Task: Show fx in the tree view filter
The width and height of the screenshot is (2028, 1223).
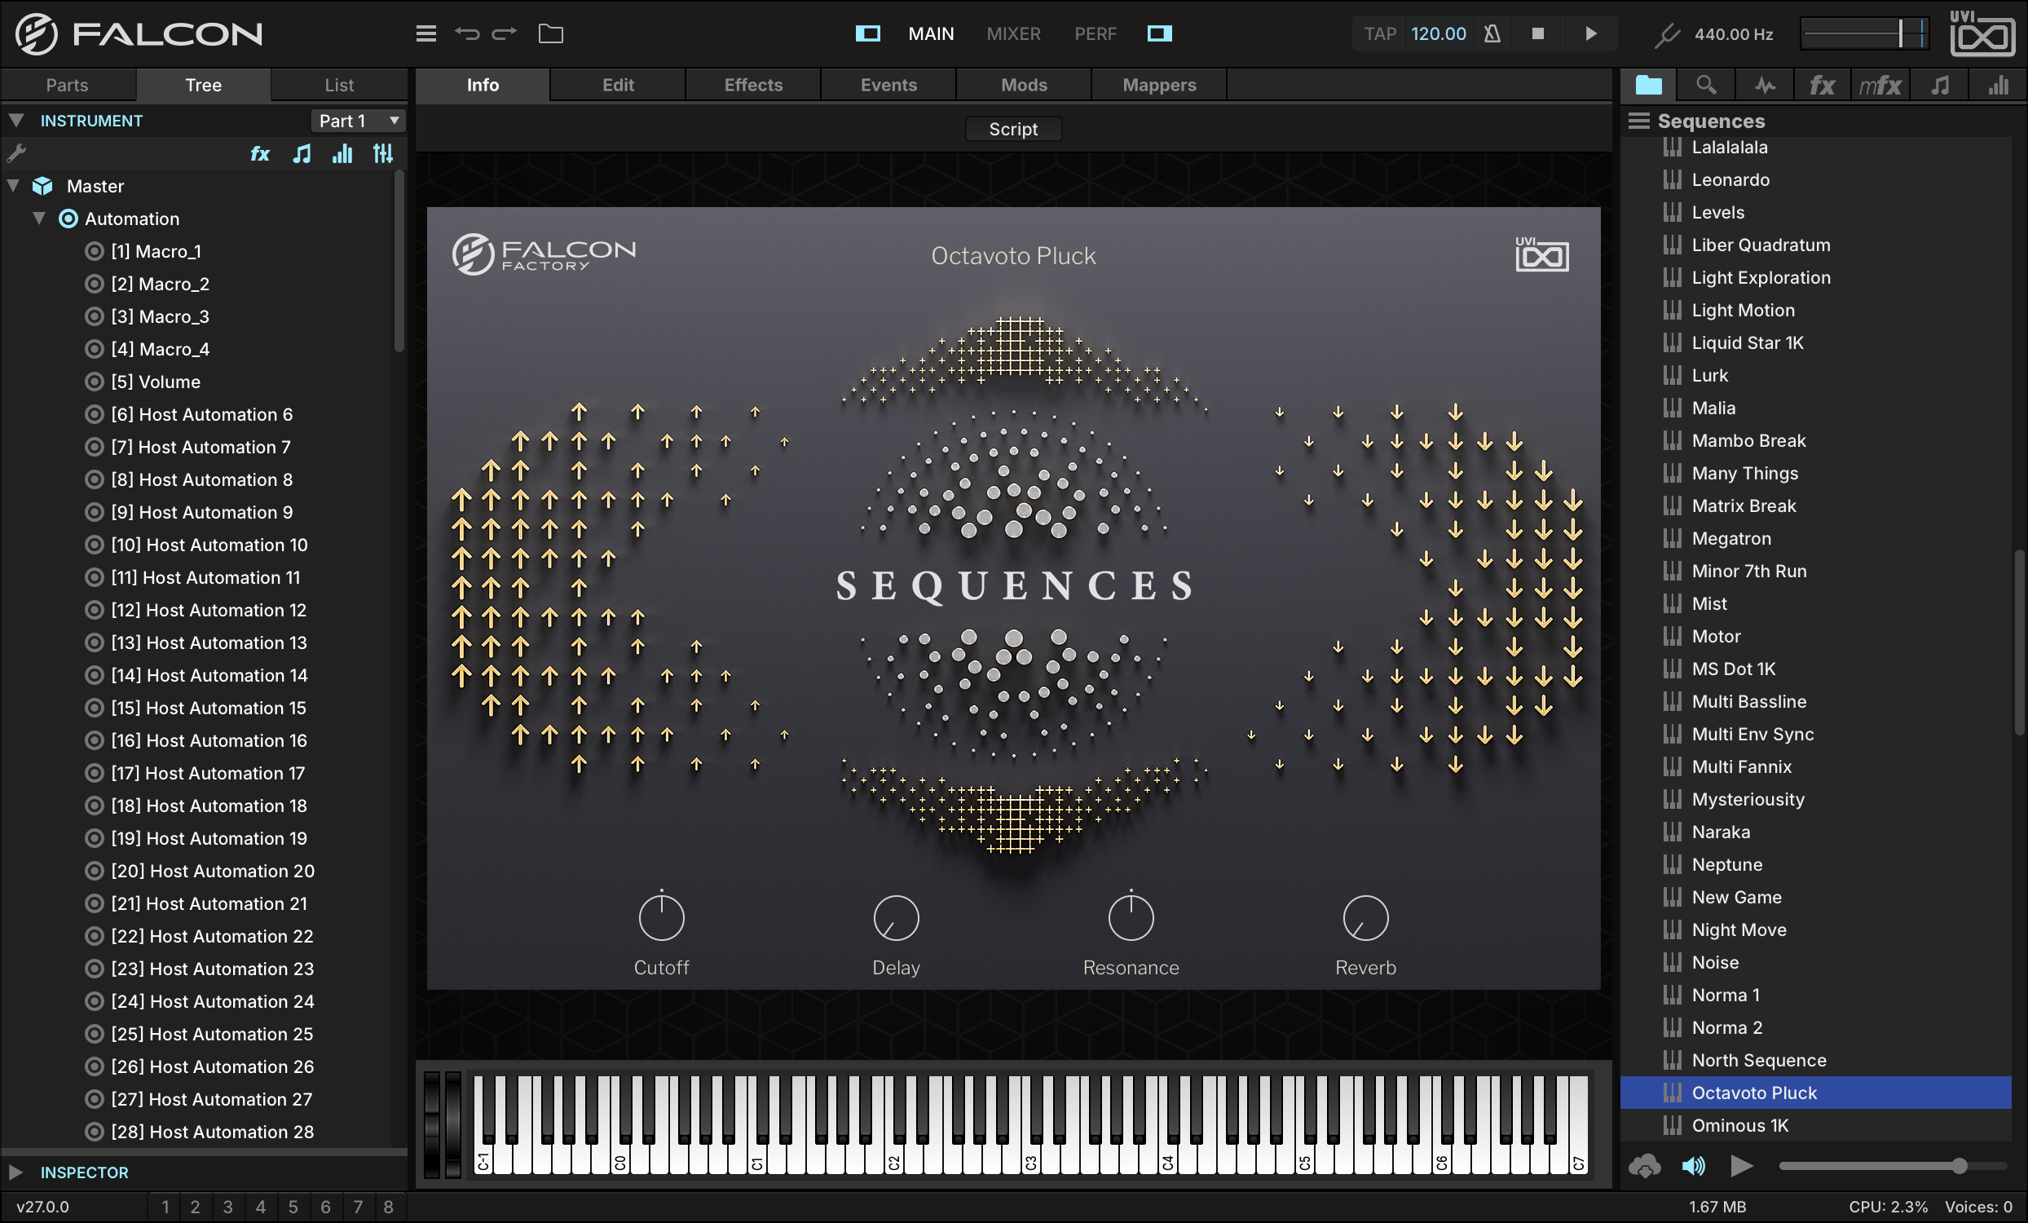Action: (260, 153)
